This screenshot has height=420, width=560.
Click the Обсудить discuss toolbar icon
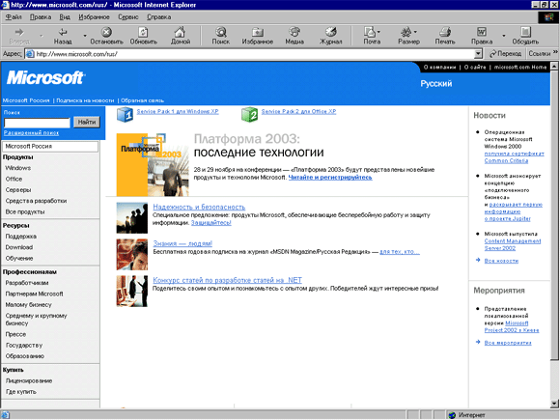(525, 32)
